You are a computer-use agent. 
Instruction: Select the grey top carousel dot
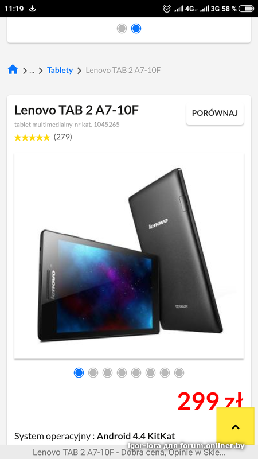(x=122, y=28)
